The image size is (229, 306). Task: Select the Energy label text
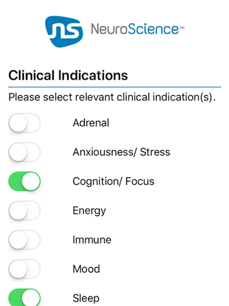coord(89,211)
